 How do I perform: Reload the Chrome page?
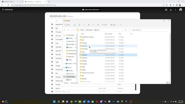pos(8,5)
